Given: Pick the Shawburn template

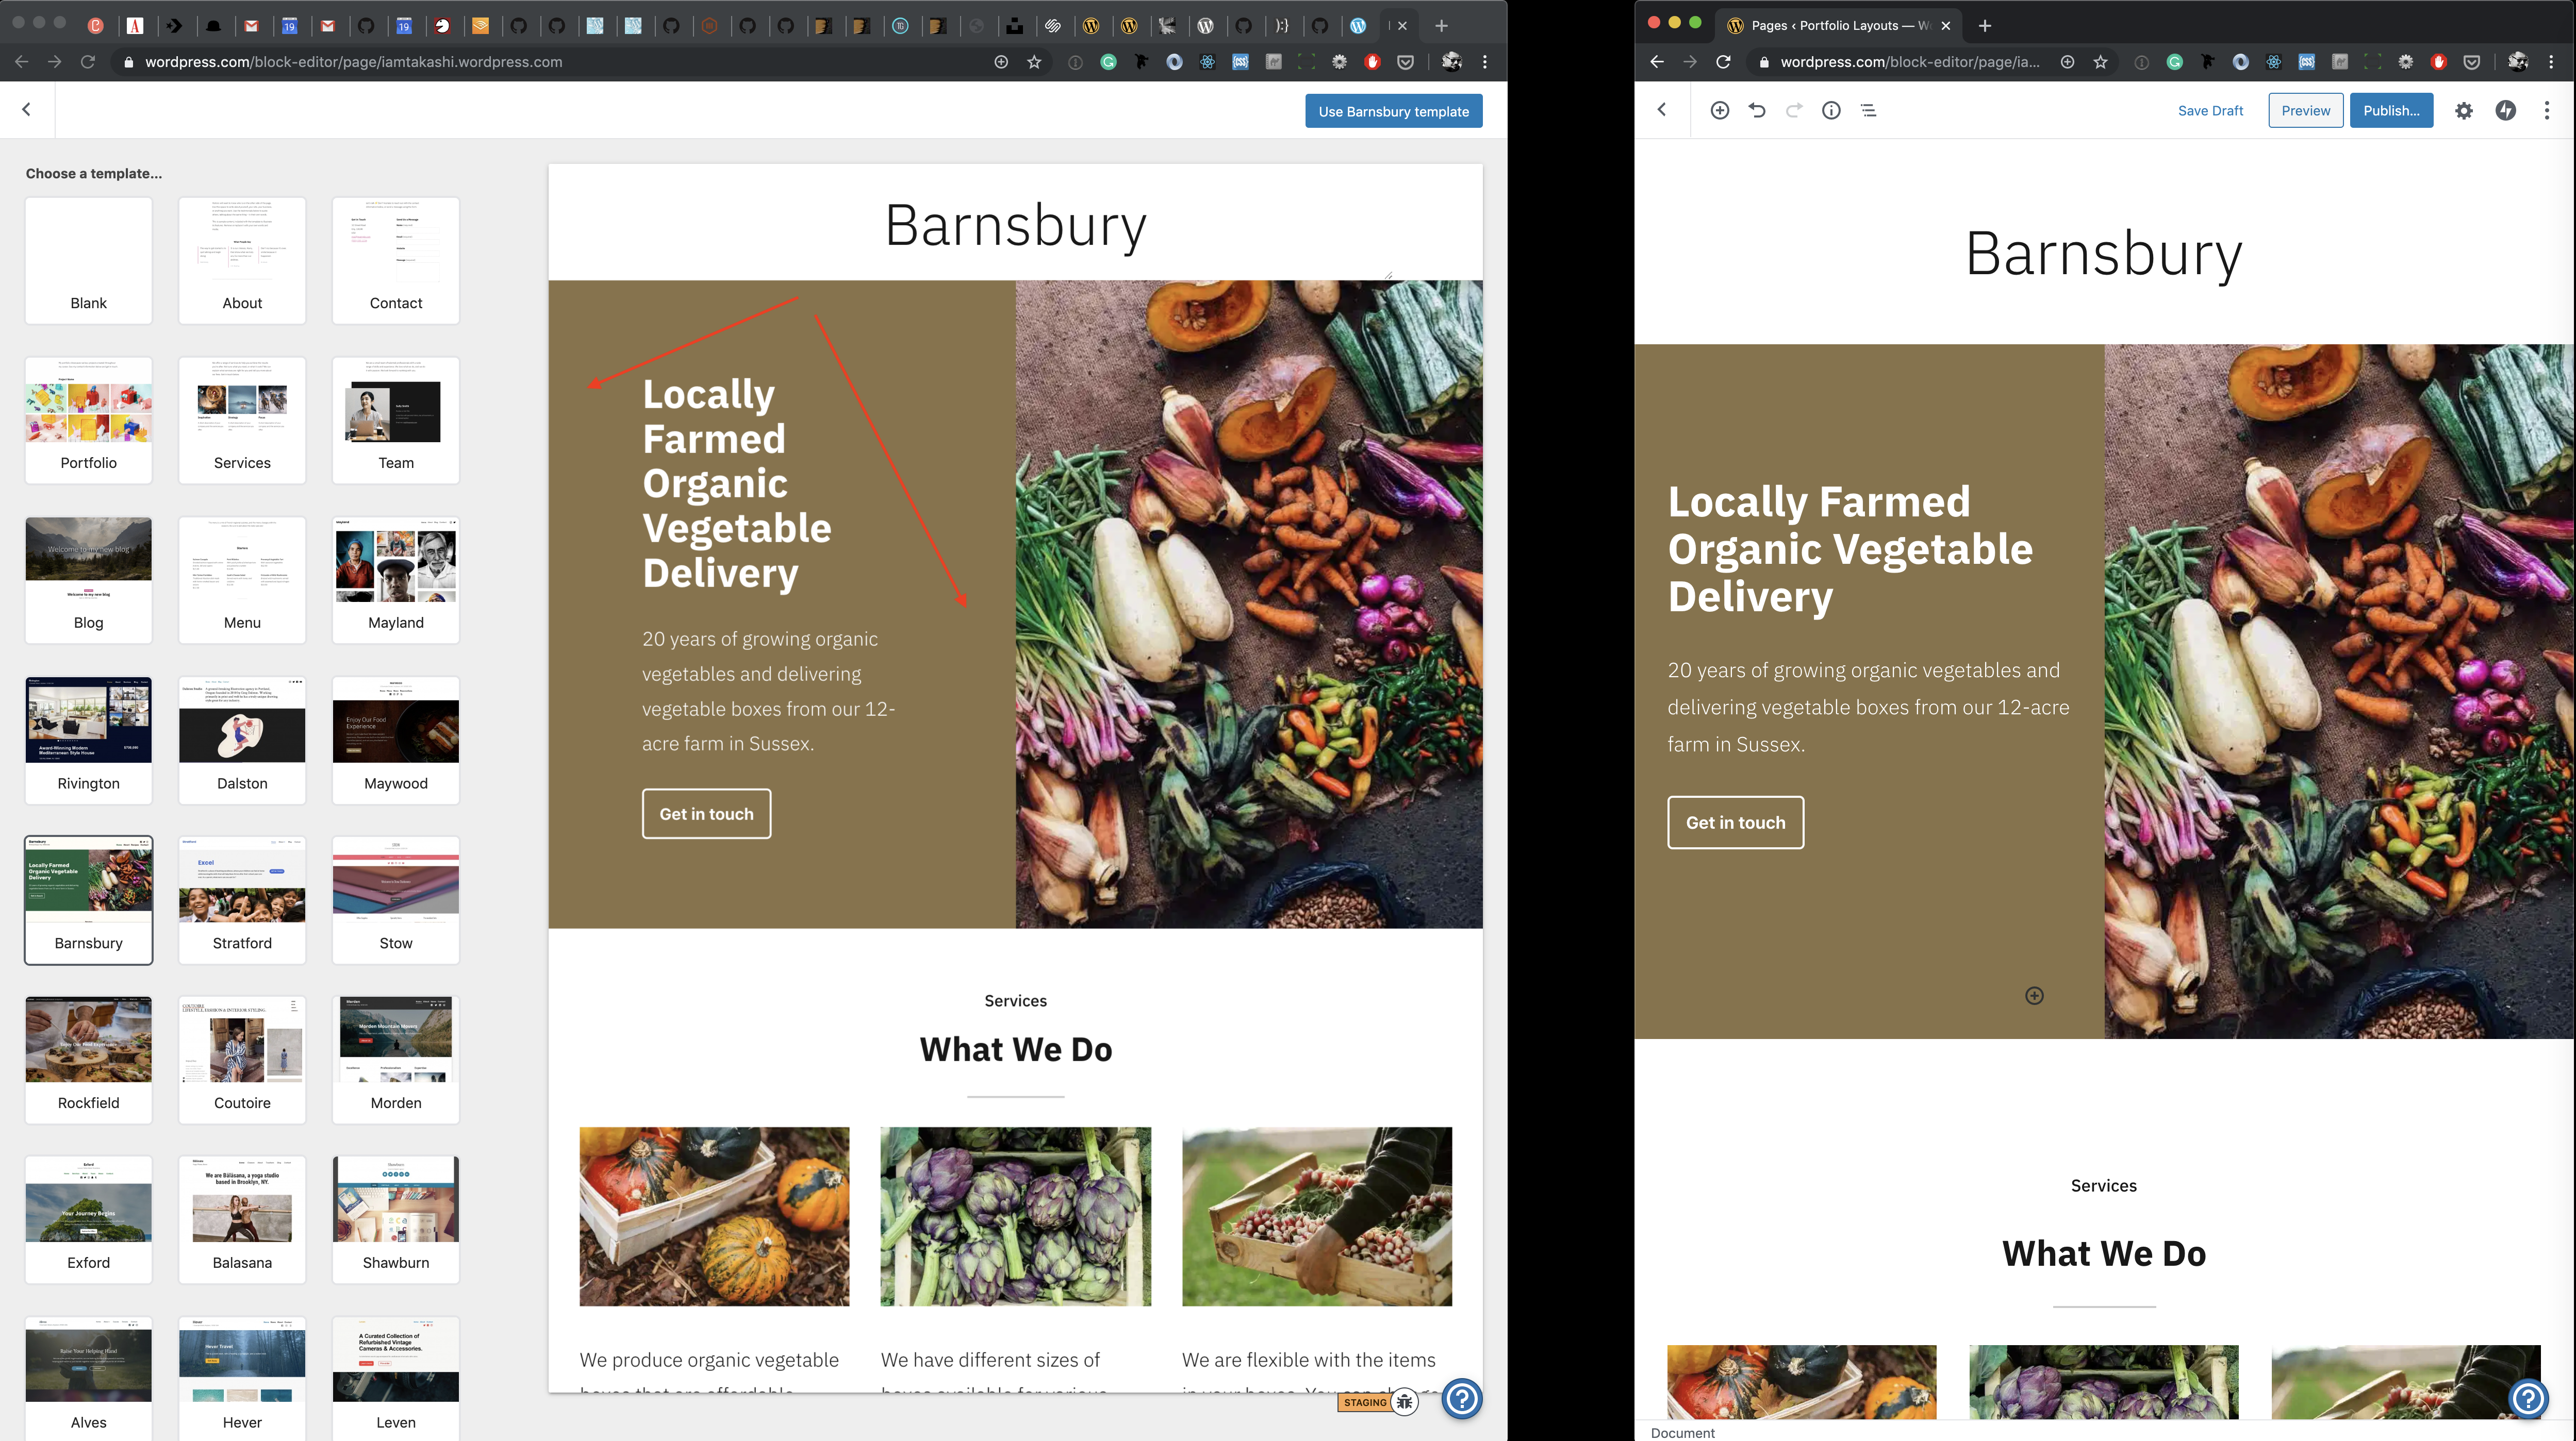Looking at the screenshot, I should pyautogui.click(x=396, y=1220).
